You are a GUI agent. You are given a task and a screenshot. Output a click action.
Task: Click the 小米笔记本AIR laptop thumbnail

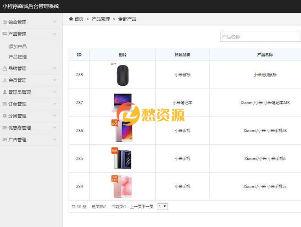point(123,102)
